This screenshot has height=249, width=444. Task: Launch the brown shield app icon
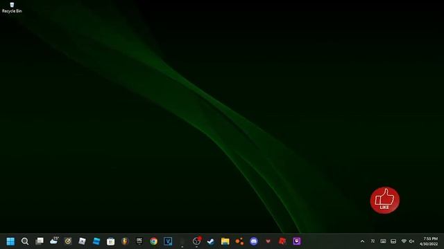[x=125, y=241]
